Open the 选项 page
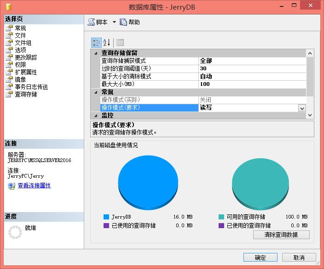Viewport: 324px width, 269px height. pos(20,50)
